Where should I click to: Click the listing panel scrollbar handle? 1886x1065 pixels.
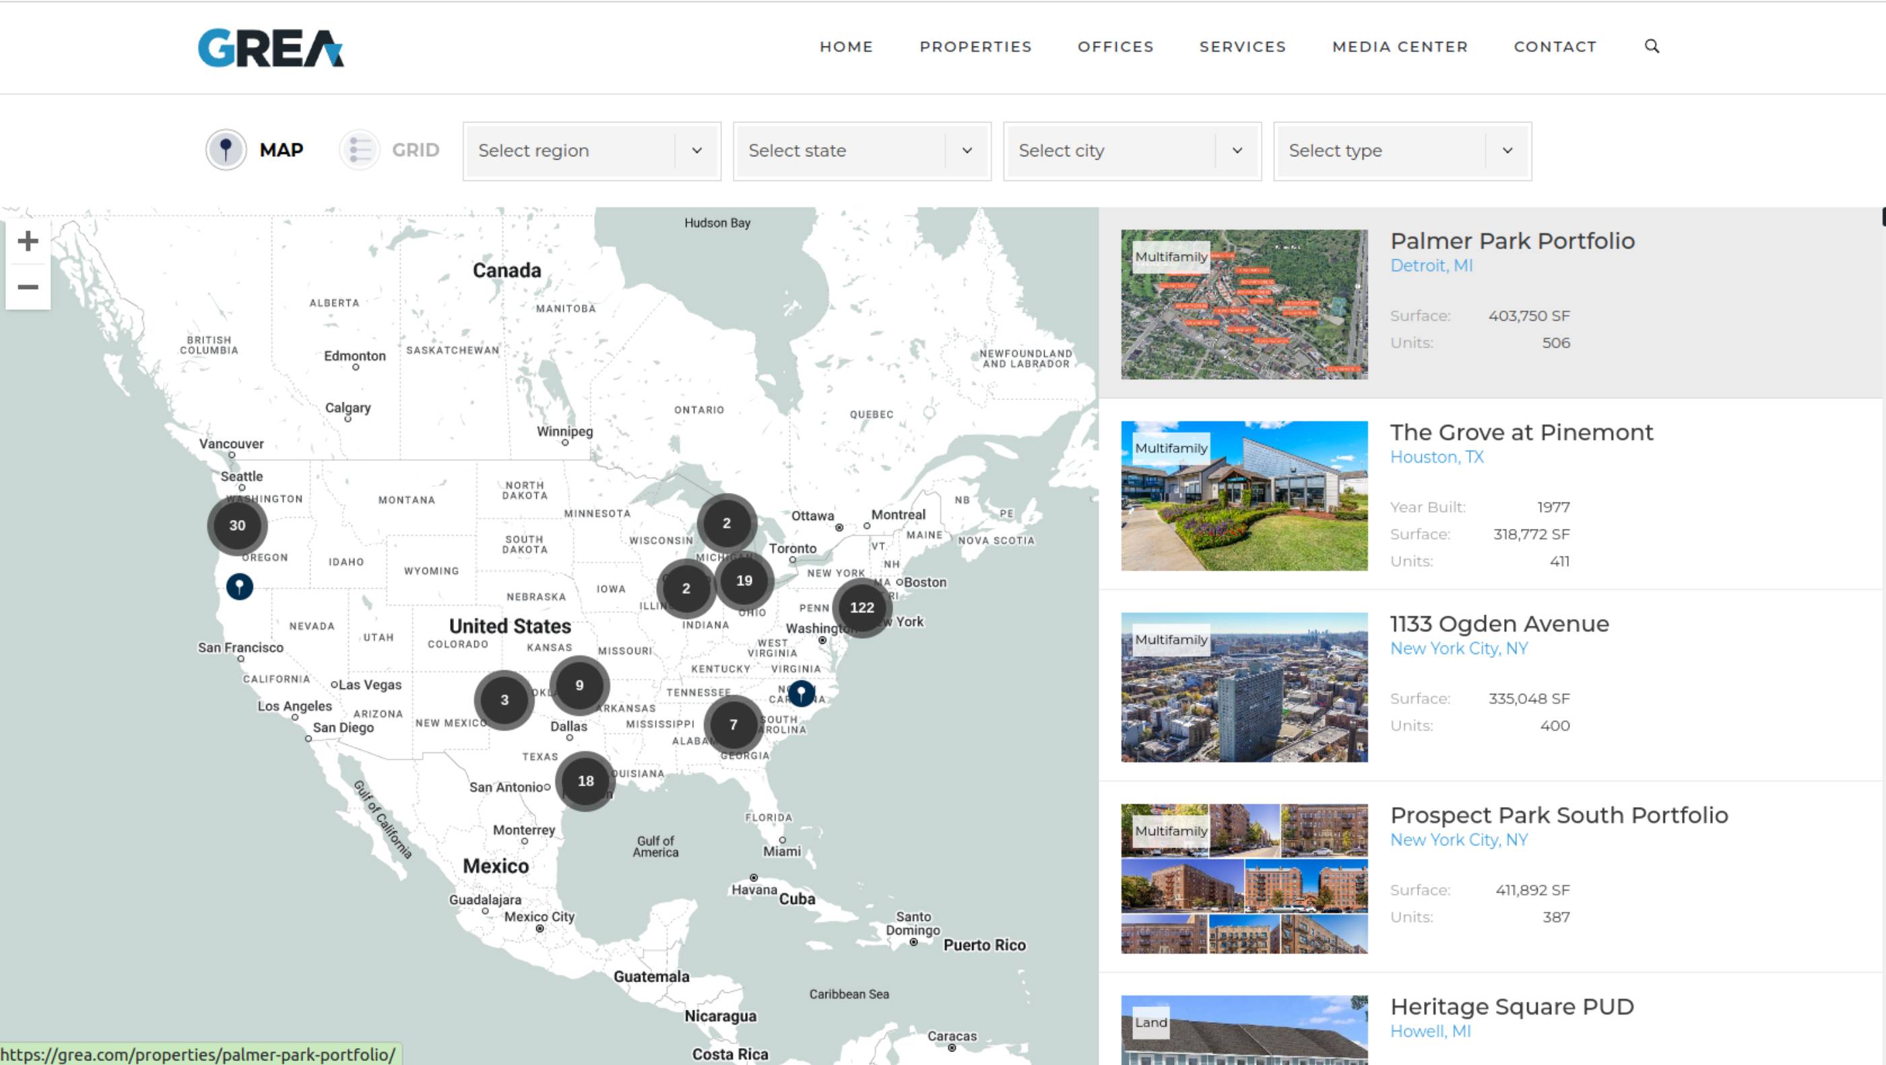point(1883,218)
